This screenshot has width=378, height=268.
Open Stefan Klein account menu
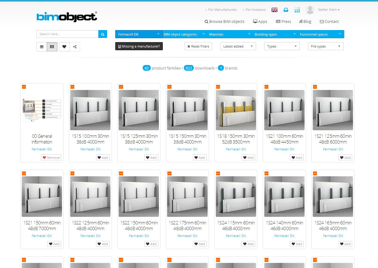tap(329, 10)
